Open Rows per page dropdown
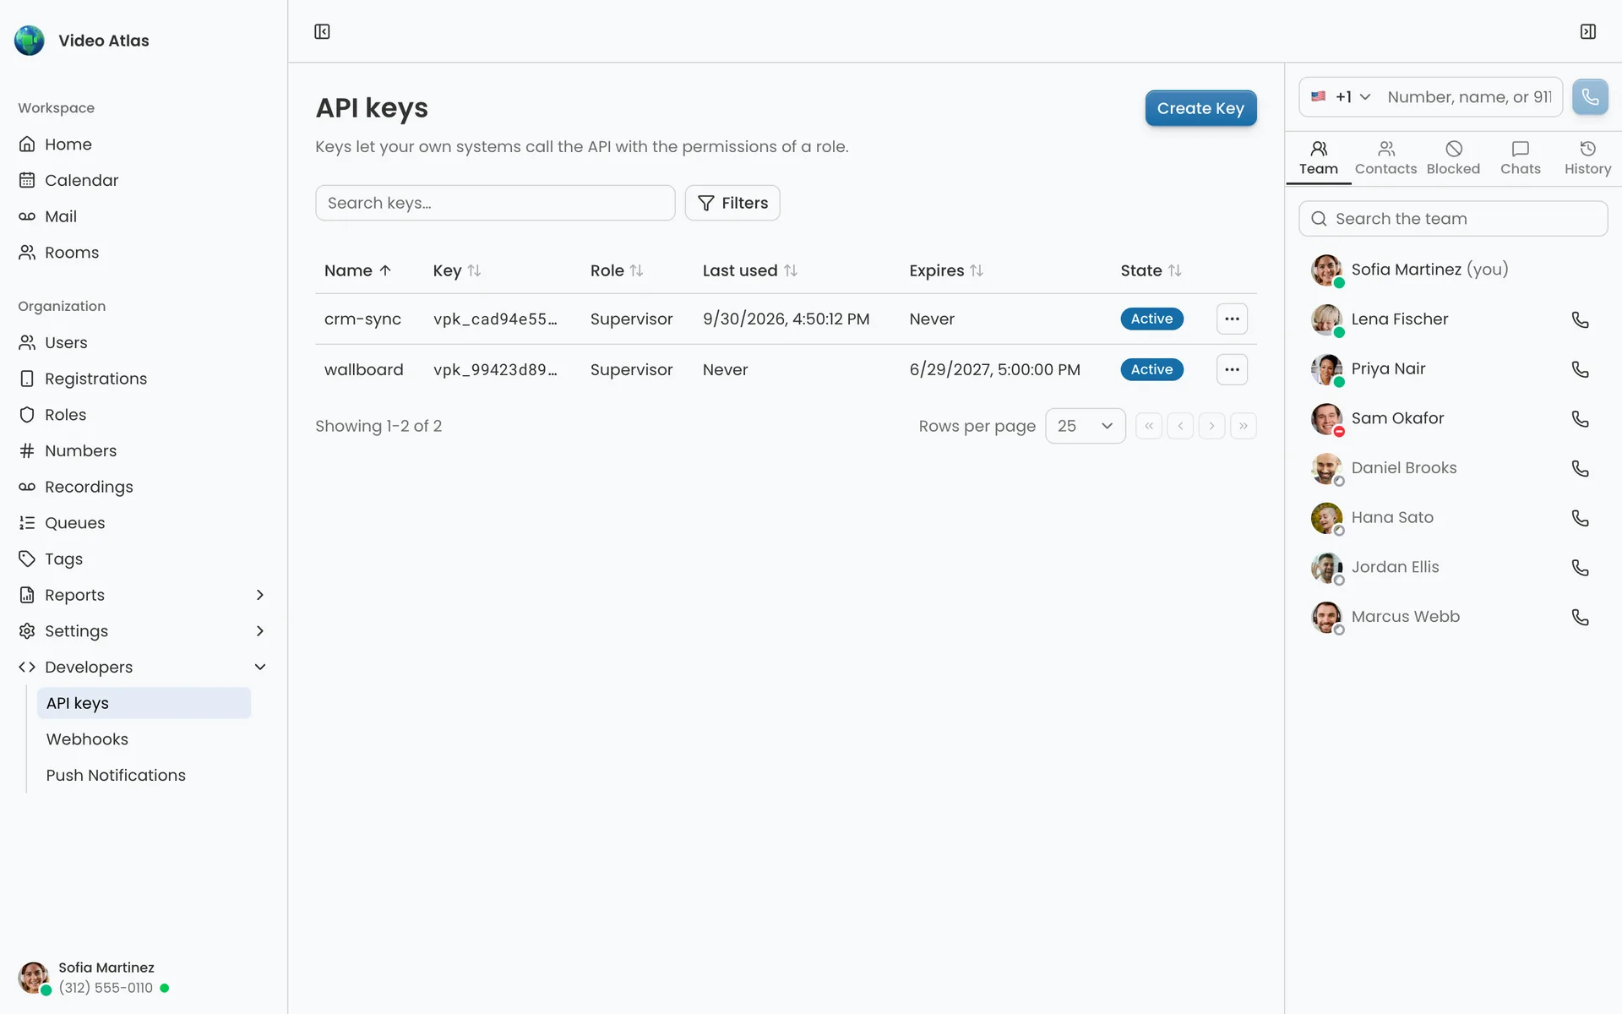This screenshot has height=1014, width=1622. 1085,426
